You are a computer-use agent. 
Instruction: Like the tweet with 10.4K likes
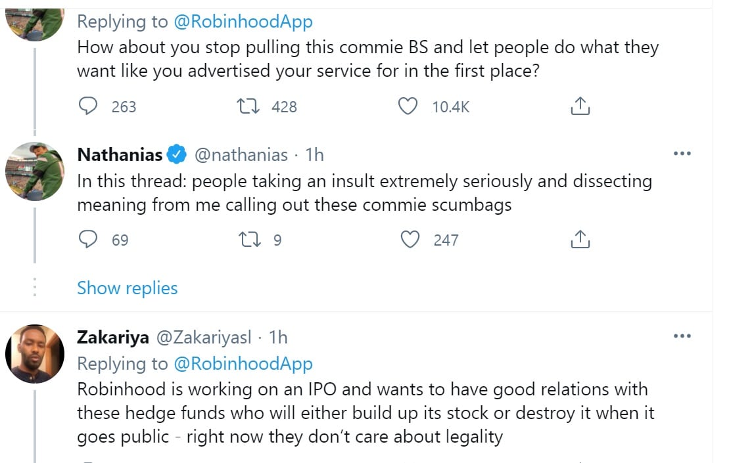pos(408,106)
